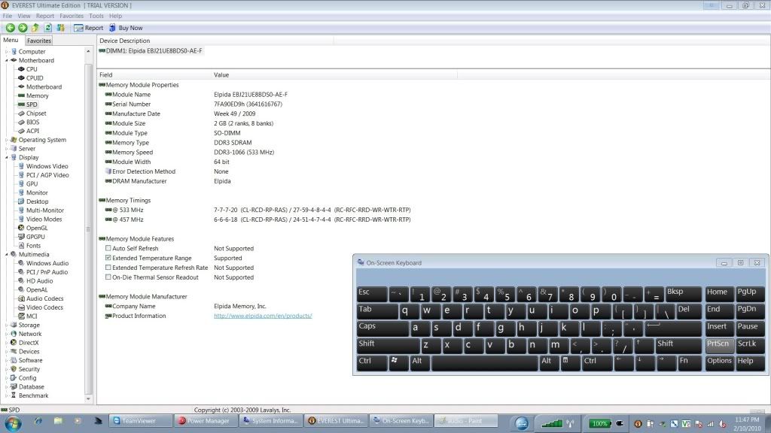Click the Buy Now toolbar button

[126, 28]
